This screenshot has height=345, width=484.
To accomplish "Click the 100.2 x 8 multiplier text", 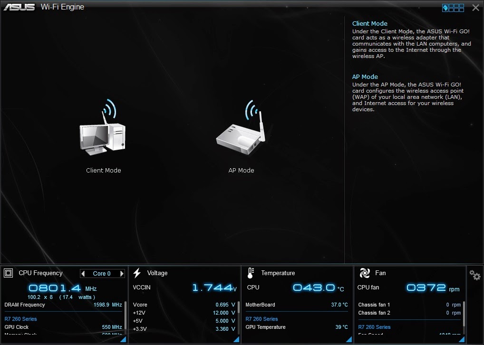I will tap(40, 297).
